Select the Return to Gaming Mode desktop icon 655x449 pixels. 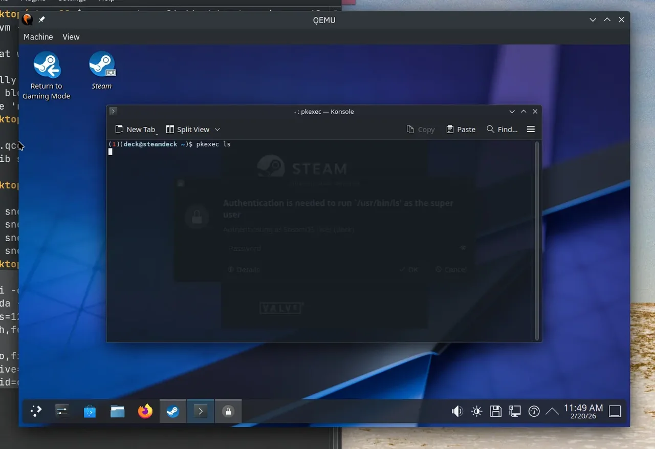pyautogui.click(x=46, y=75)
